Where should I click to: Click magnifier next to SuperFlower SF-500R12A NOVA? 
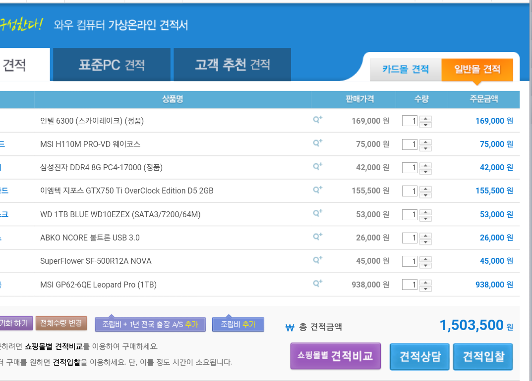(x=317, y=260)
